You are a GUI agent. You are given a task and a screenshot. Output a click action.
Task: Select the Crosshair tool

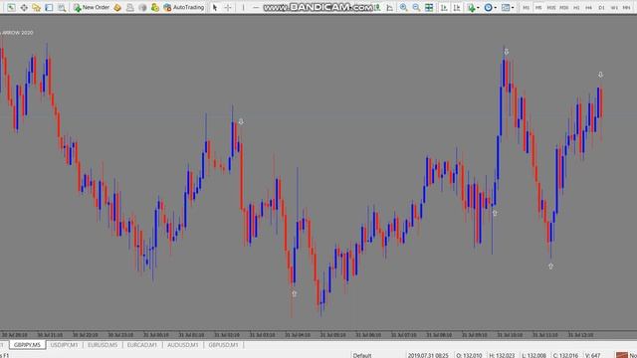pyautogui.click(x=228, y=7)
